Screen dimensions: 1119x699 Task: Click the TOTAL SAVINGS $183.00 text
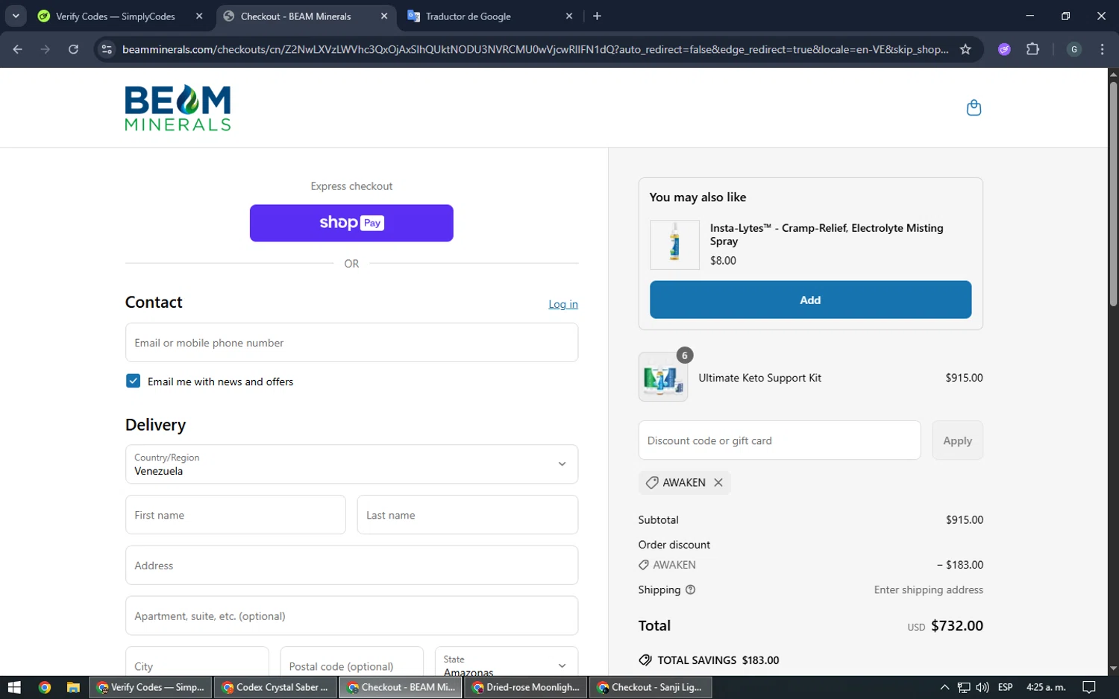pos(718,660)
